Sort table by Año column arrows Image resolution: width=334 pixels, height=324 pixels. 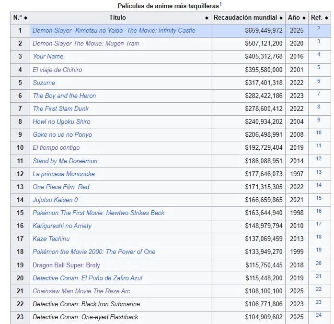point(304,18)
